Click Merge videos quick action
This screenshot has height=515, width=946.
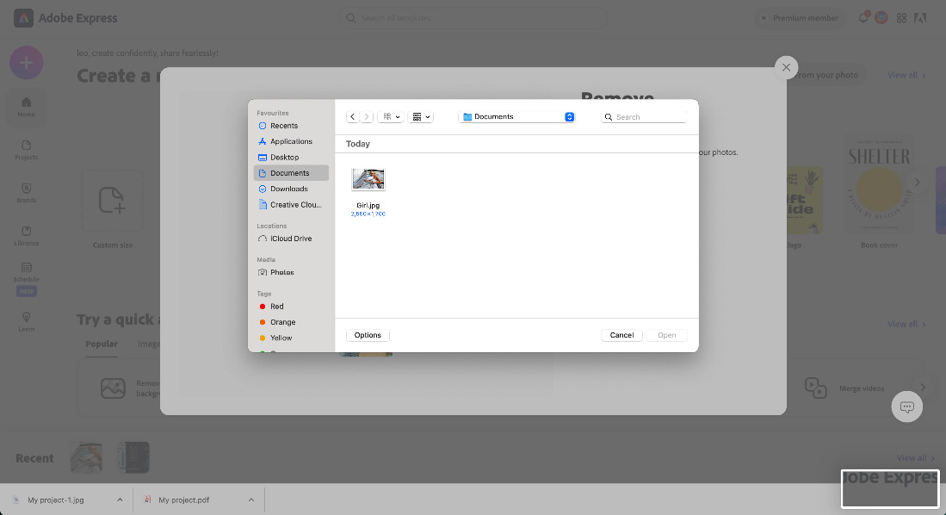pyautogui.click(x=845, y=388)
